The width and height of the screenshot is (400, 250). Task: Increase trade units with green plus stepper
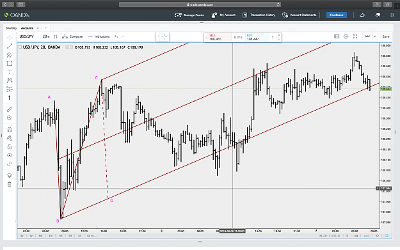click(x=279, y=35)
